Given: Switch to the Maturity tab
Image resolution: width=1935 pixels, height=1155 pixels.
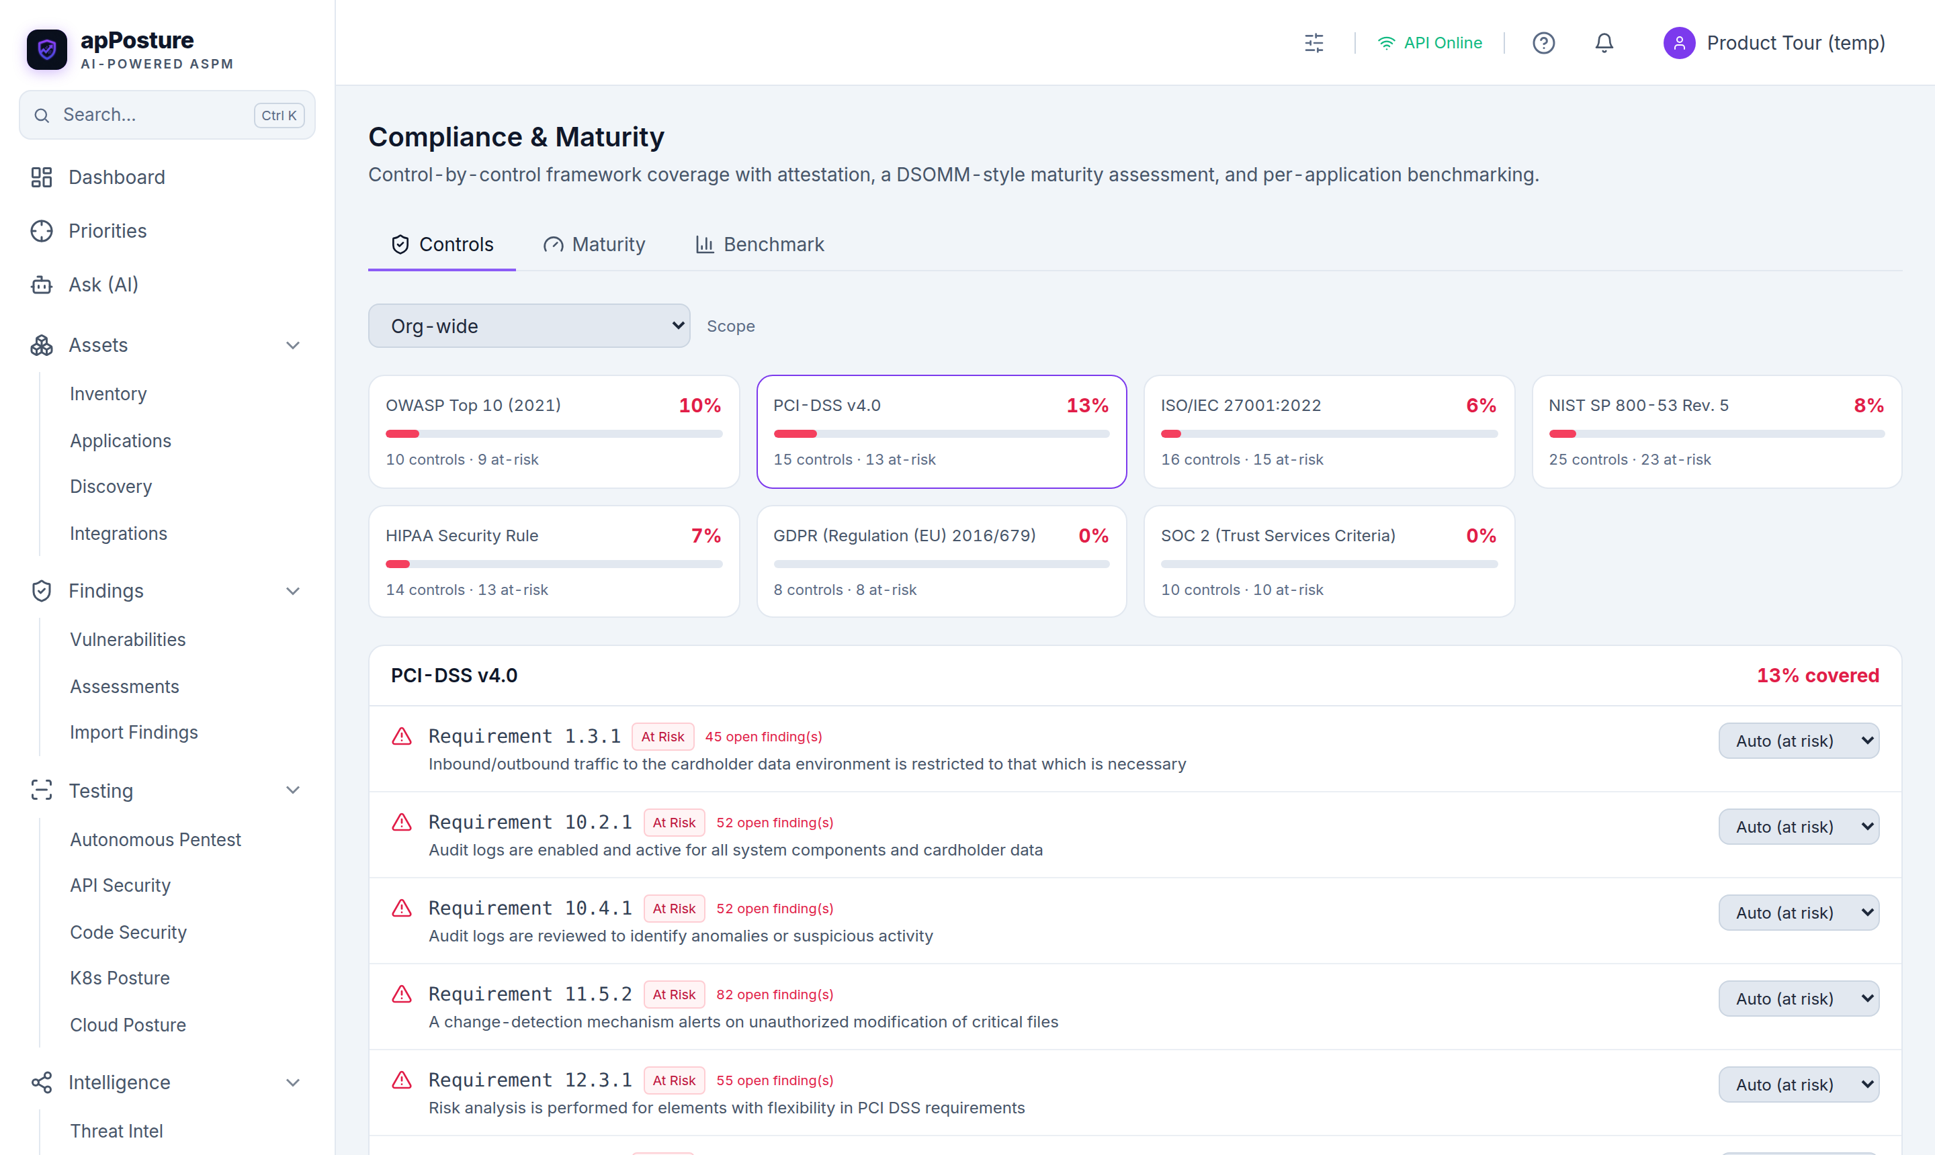Looking at the screenshot, I should [x=594, y=244].
